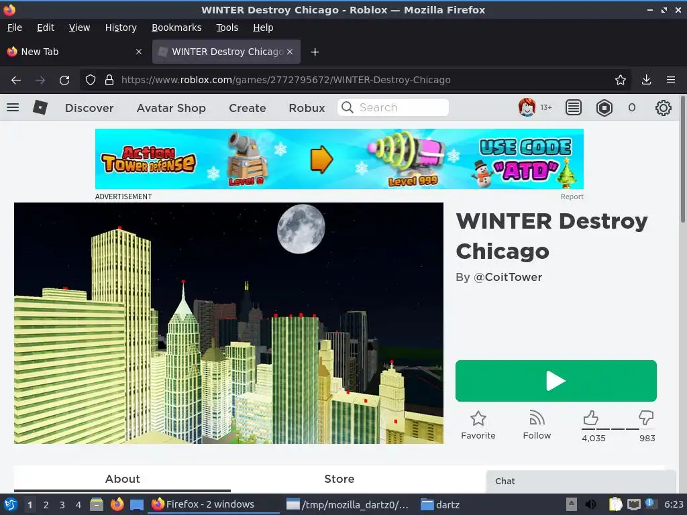
Task: Give the game a thumbs down
Action: click(x=646, y=417)
